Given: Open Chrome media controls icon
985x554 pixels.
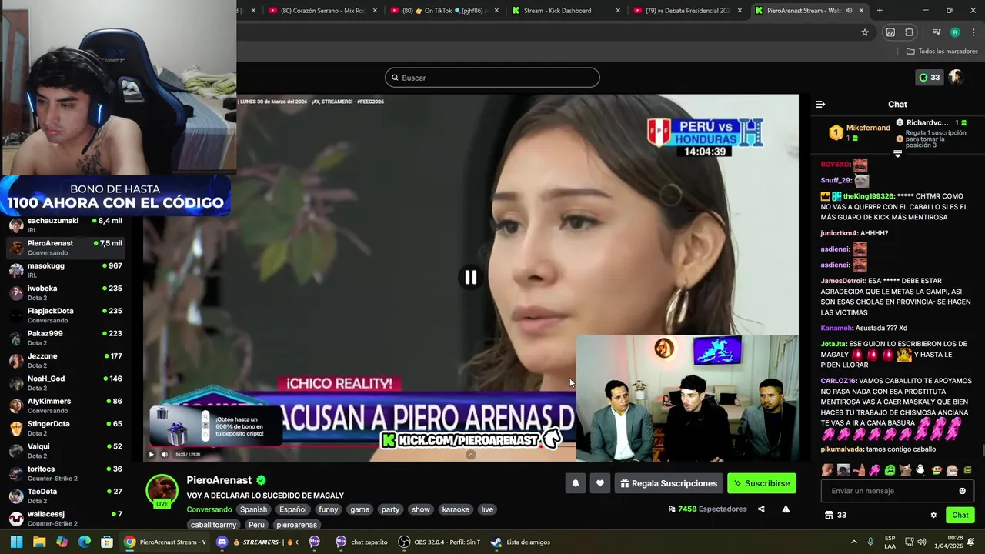Looking at the screenshot, I should click(x=937, y=32).
